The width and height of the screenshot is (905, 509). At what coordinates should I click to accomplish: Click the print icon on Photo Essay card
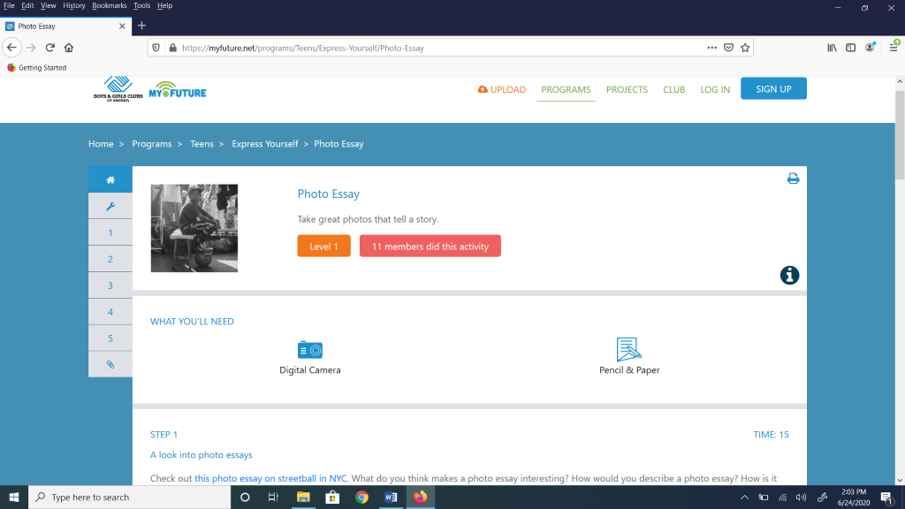click(x=793, y=179)
